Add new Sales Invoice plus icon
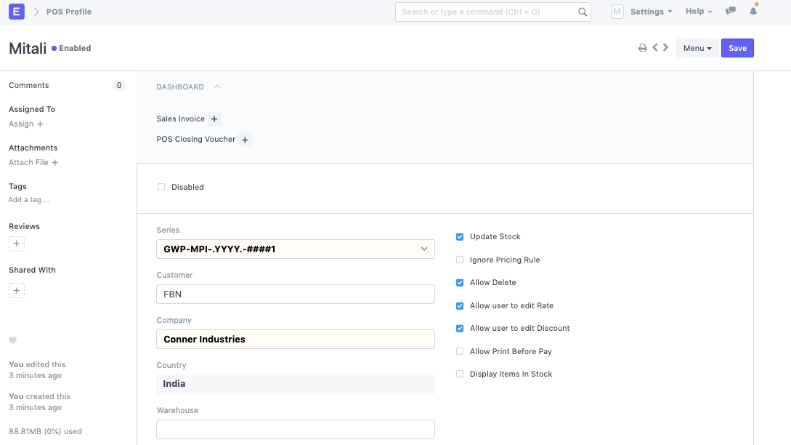791x445 pixels. pos(214,119)
